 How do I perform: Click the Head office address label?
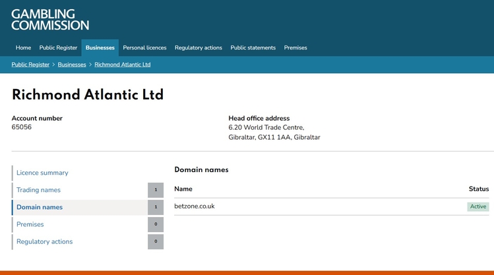(259, 119)
